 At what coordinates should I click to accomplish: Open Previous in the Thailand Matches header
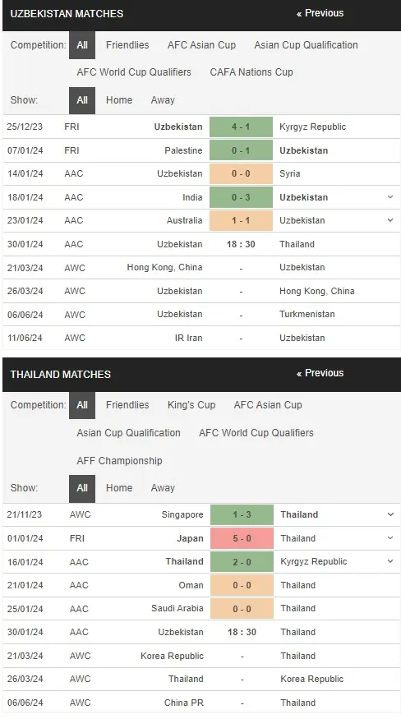[x=320, y=373]
